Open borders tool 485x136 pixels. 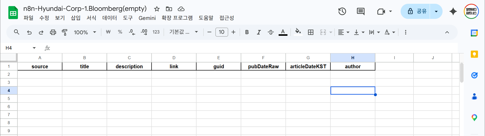311,32
